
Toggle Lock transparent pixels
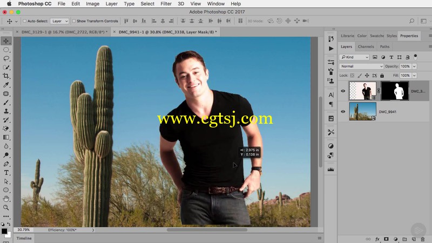click(x=352, y=76)
